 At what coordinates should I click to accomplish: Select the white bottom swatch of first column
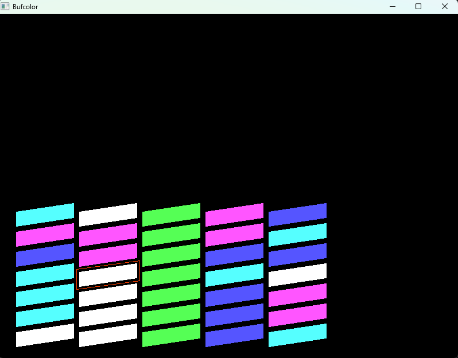point(45,335)
